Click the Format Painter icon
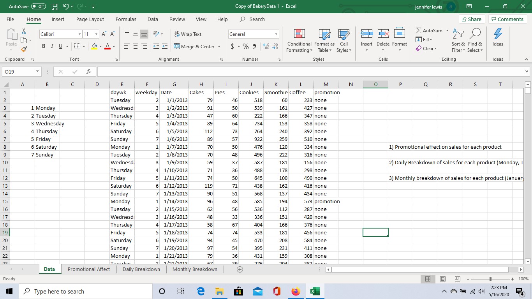532x299 pixels. (x=23, y=49)
